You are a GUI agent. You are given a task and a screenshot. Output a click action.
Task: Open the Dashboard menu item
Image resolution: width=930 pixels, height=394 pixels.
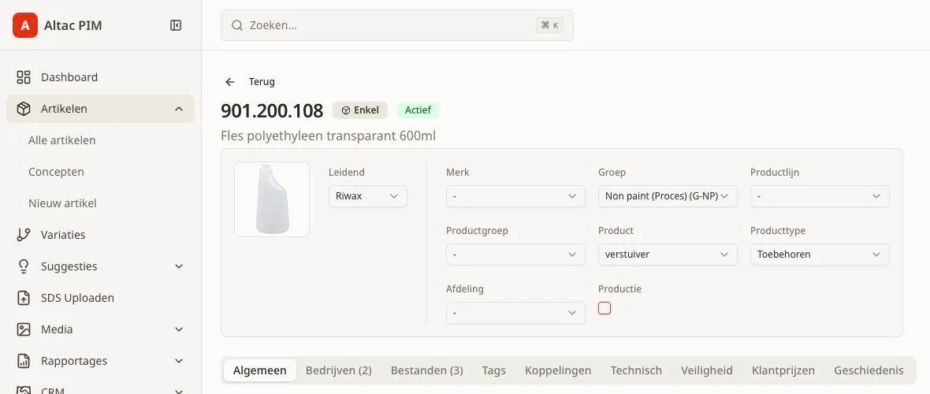coord(101,77)
